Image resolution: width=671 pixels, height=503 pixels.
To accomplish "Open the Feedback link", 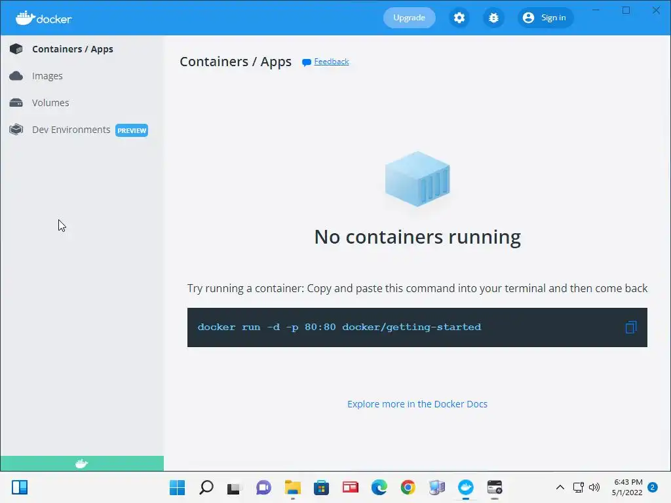I will (x=331, y=62).
